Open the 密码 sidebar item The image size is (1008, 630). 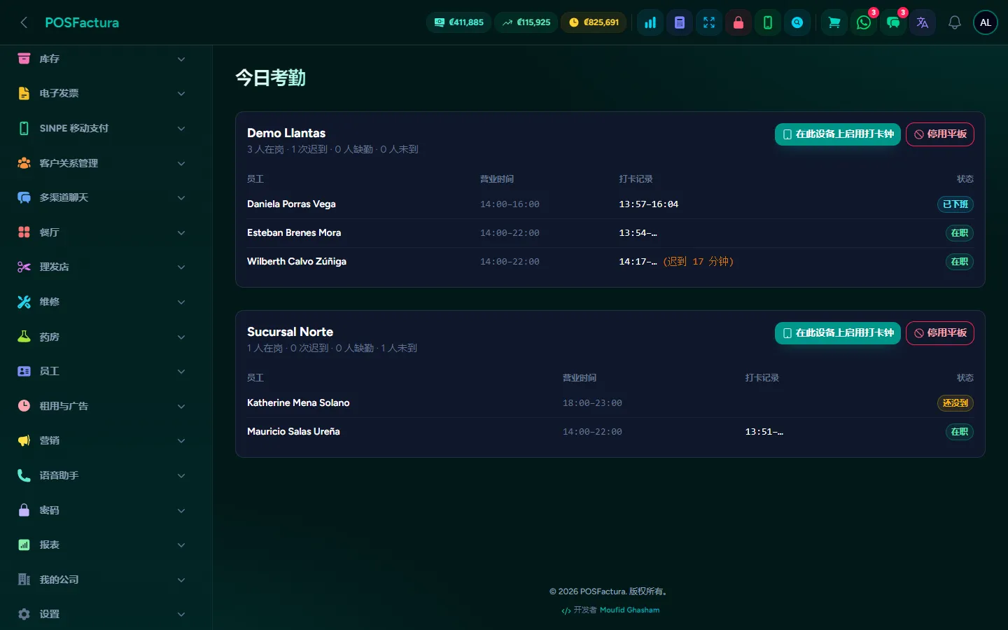coord(102,510)
